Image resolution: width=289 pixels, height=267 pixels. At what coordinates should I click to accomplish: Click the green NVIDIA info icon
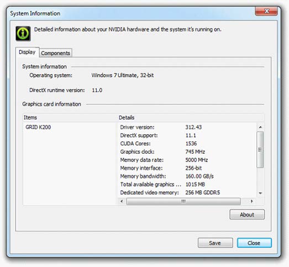23,33
